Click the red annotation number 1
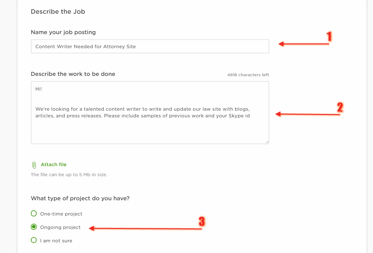Viewport: 373px width, 253px height. coord(329,37)
